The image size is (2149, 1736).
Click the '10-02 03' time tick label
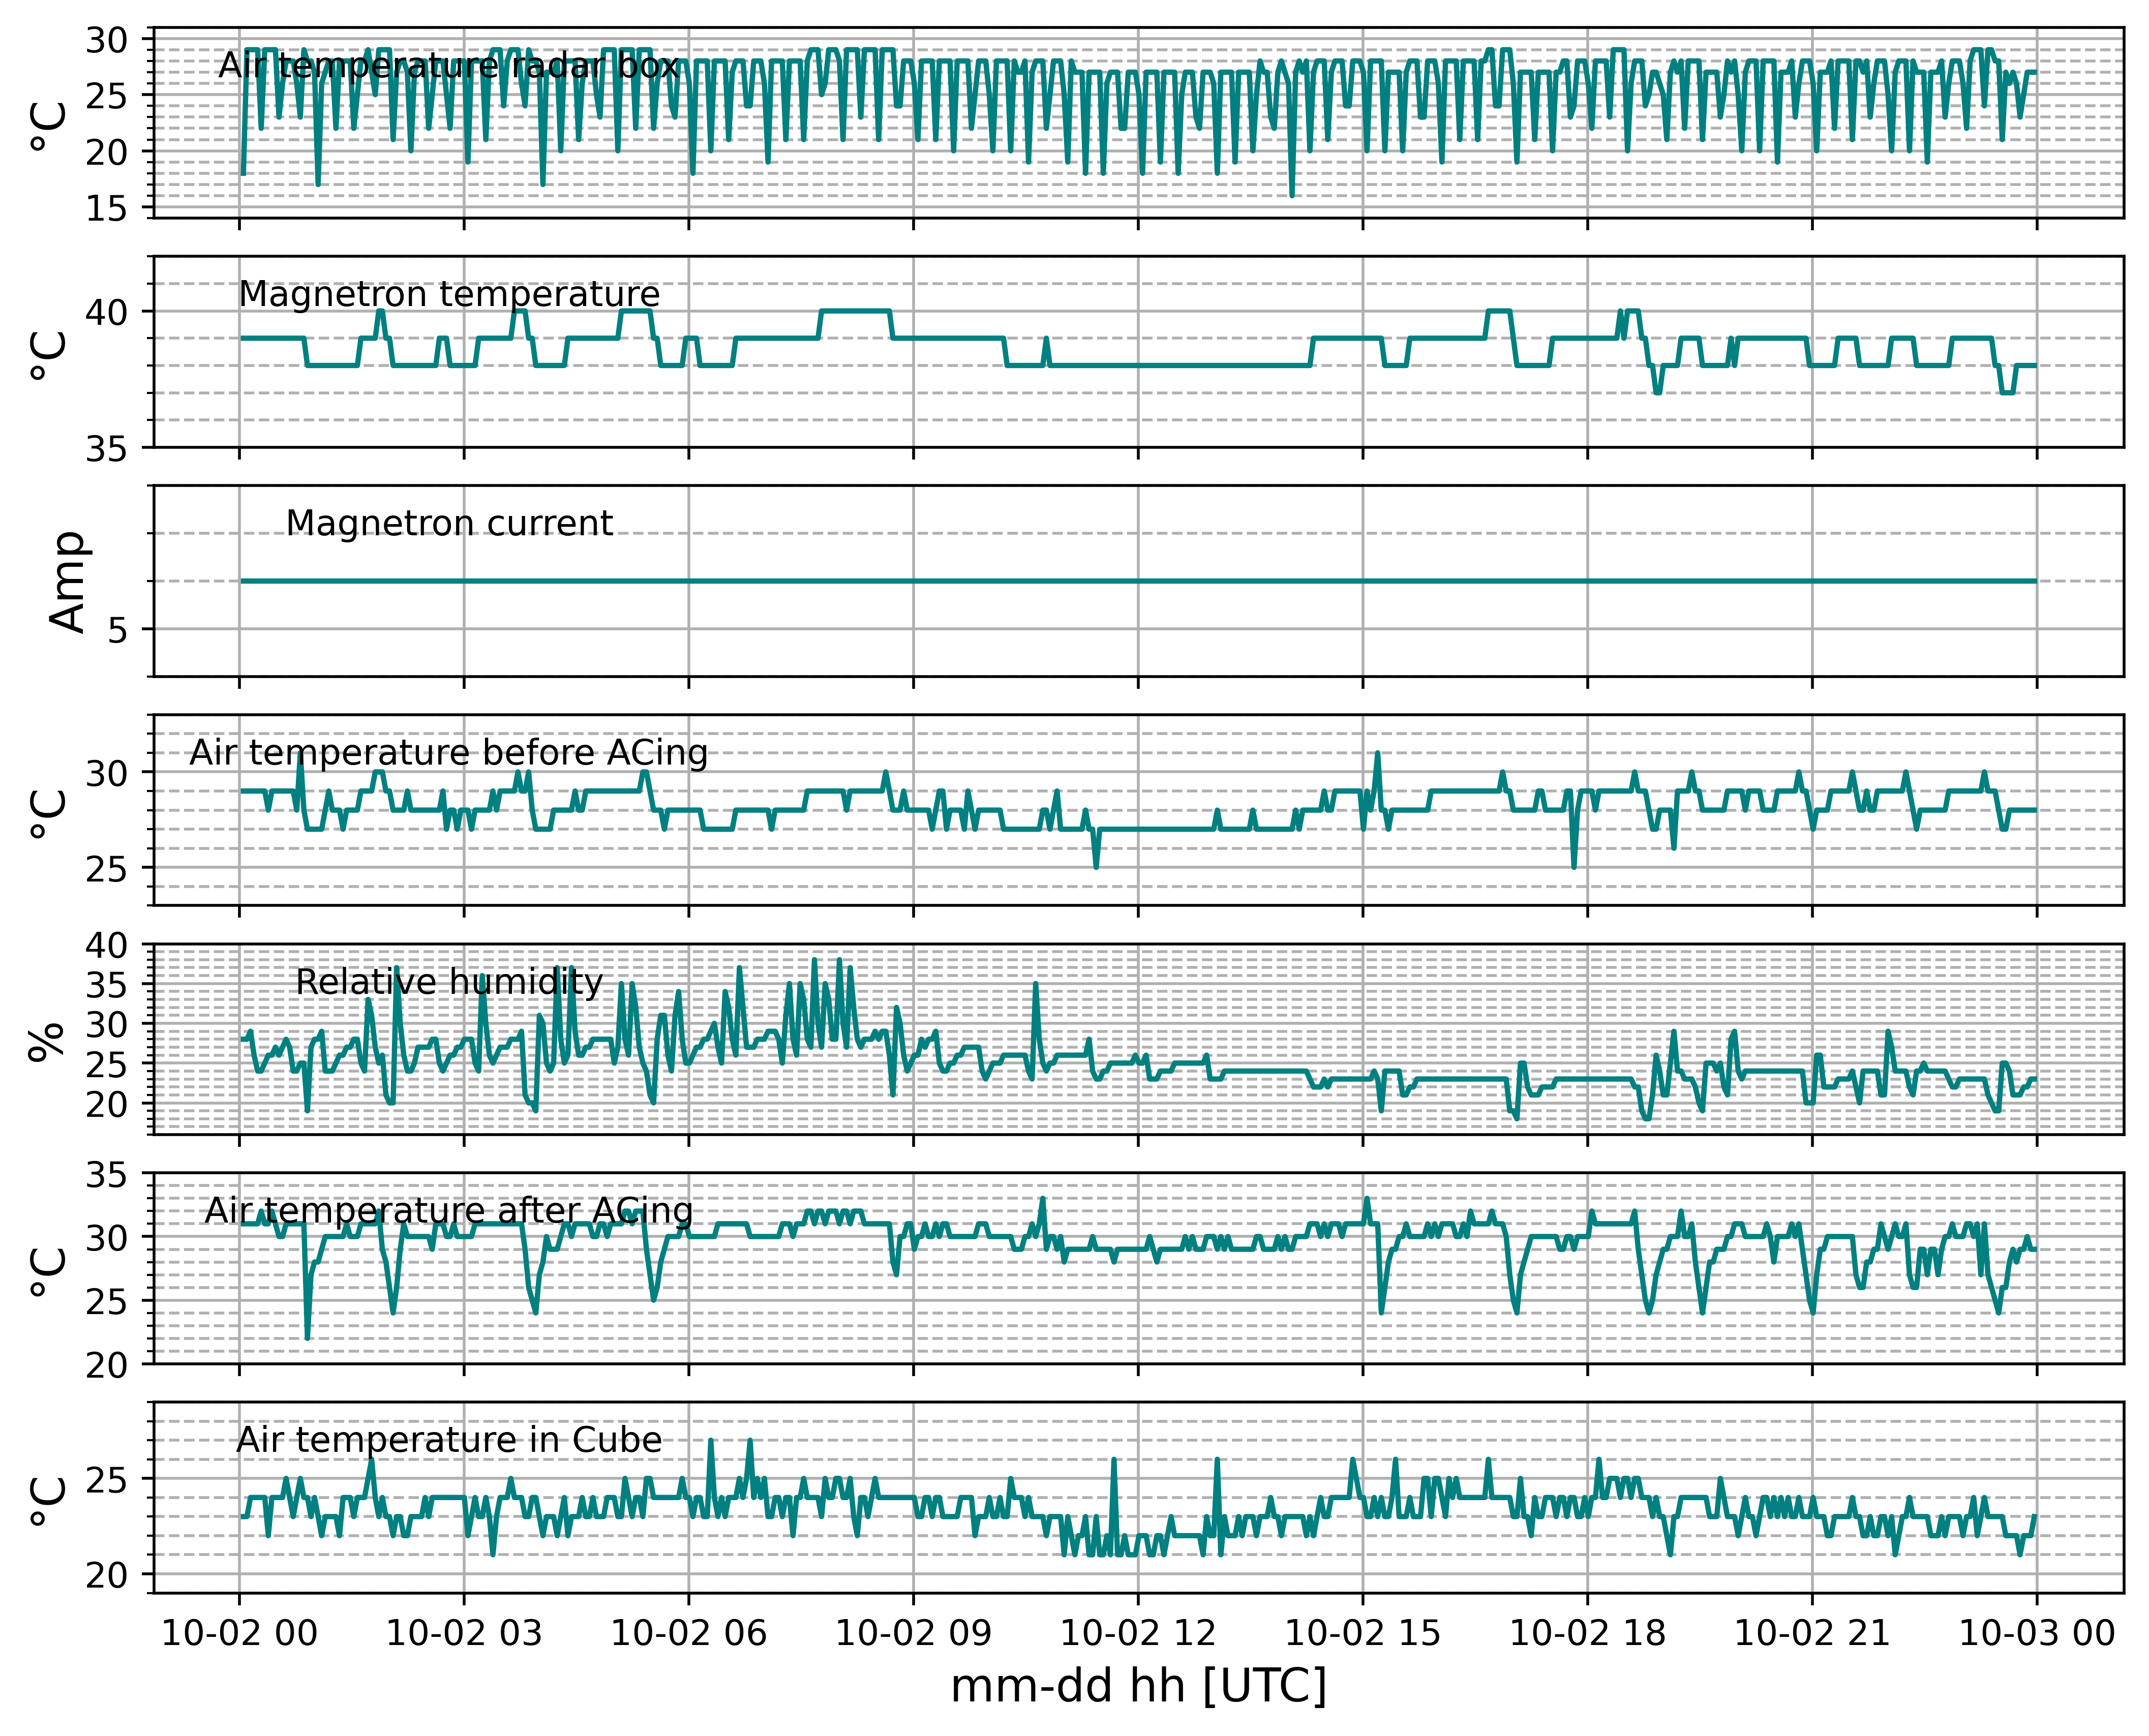pos(464,1633)
